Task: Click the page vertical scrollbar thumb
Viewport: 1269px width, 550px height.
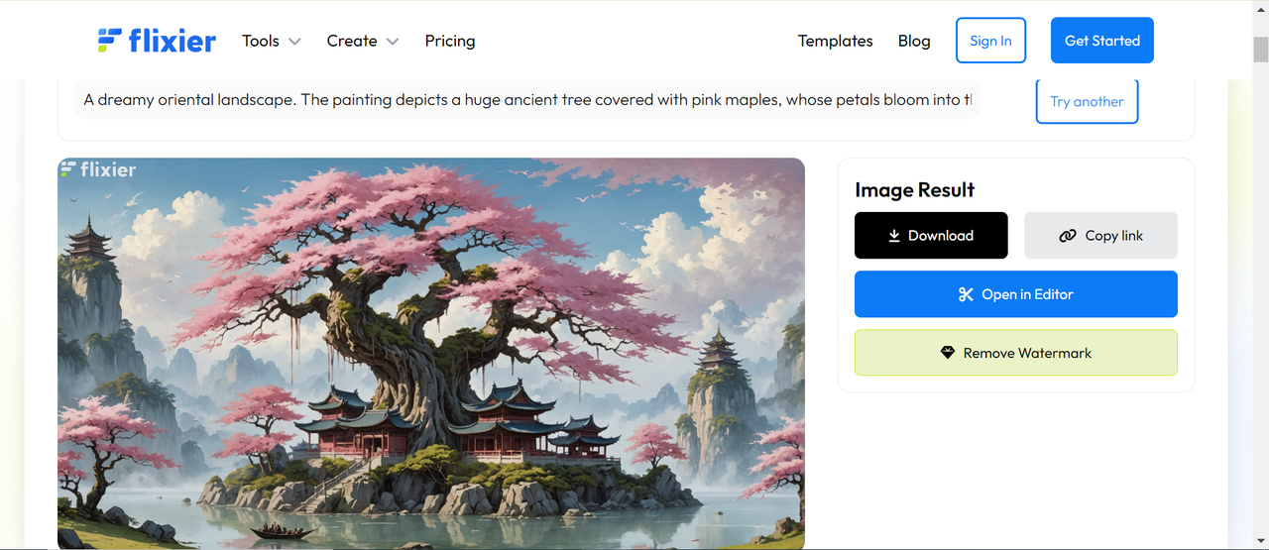Action: click(1261, 49)
